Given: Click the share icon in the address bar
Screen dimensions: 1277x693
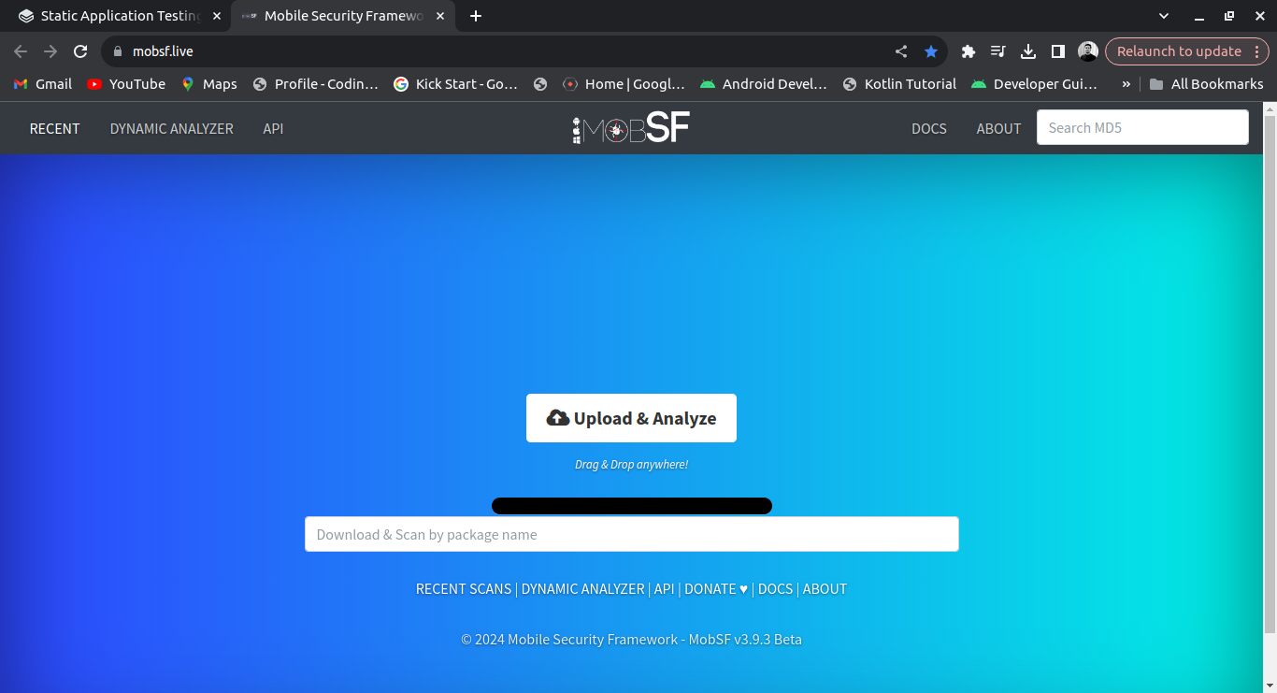Looking at the screenshot, I should 901,51.
